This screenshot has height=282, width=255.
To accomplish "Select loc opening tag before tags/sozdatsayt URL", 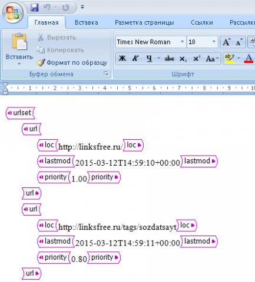I will click(48, 226).
